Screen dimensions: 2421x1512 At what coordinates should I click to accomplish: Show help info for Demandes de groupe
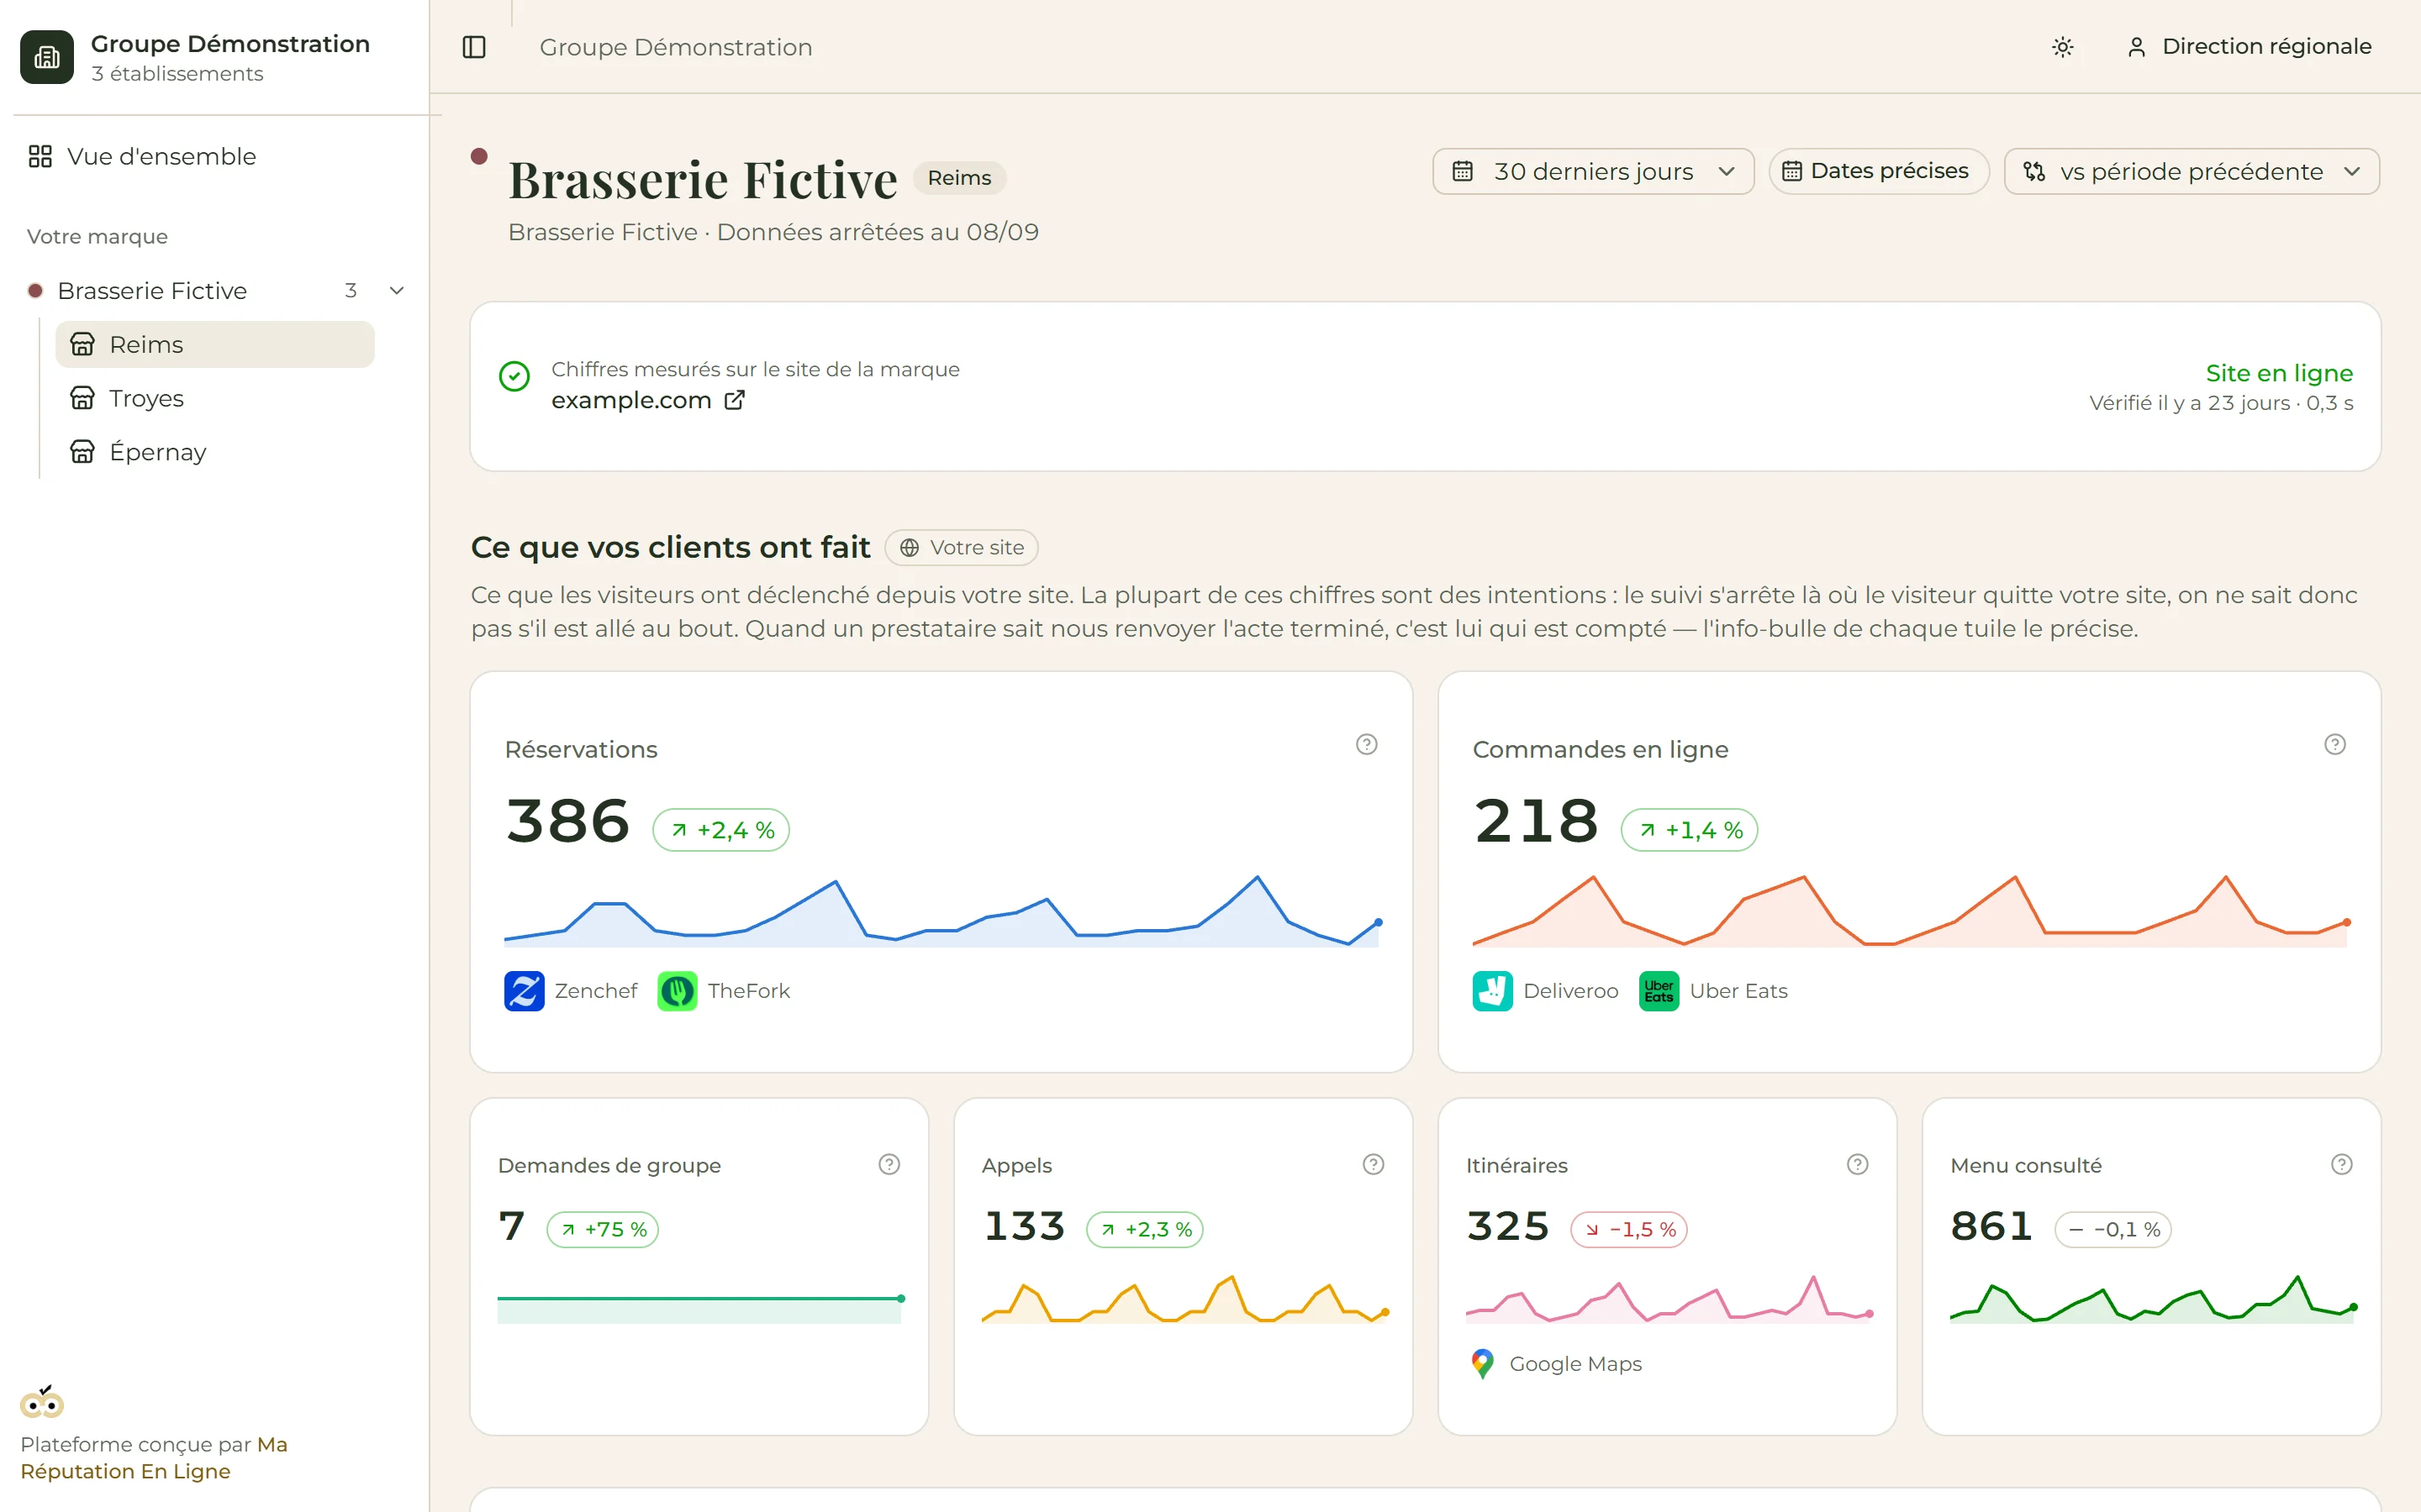pos(889,1165)
